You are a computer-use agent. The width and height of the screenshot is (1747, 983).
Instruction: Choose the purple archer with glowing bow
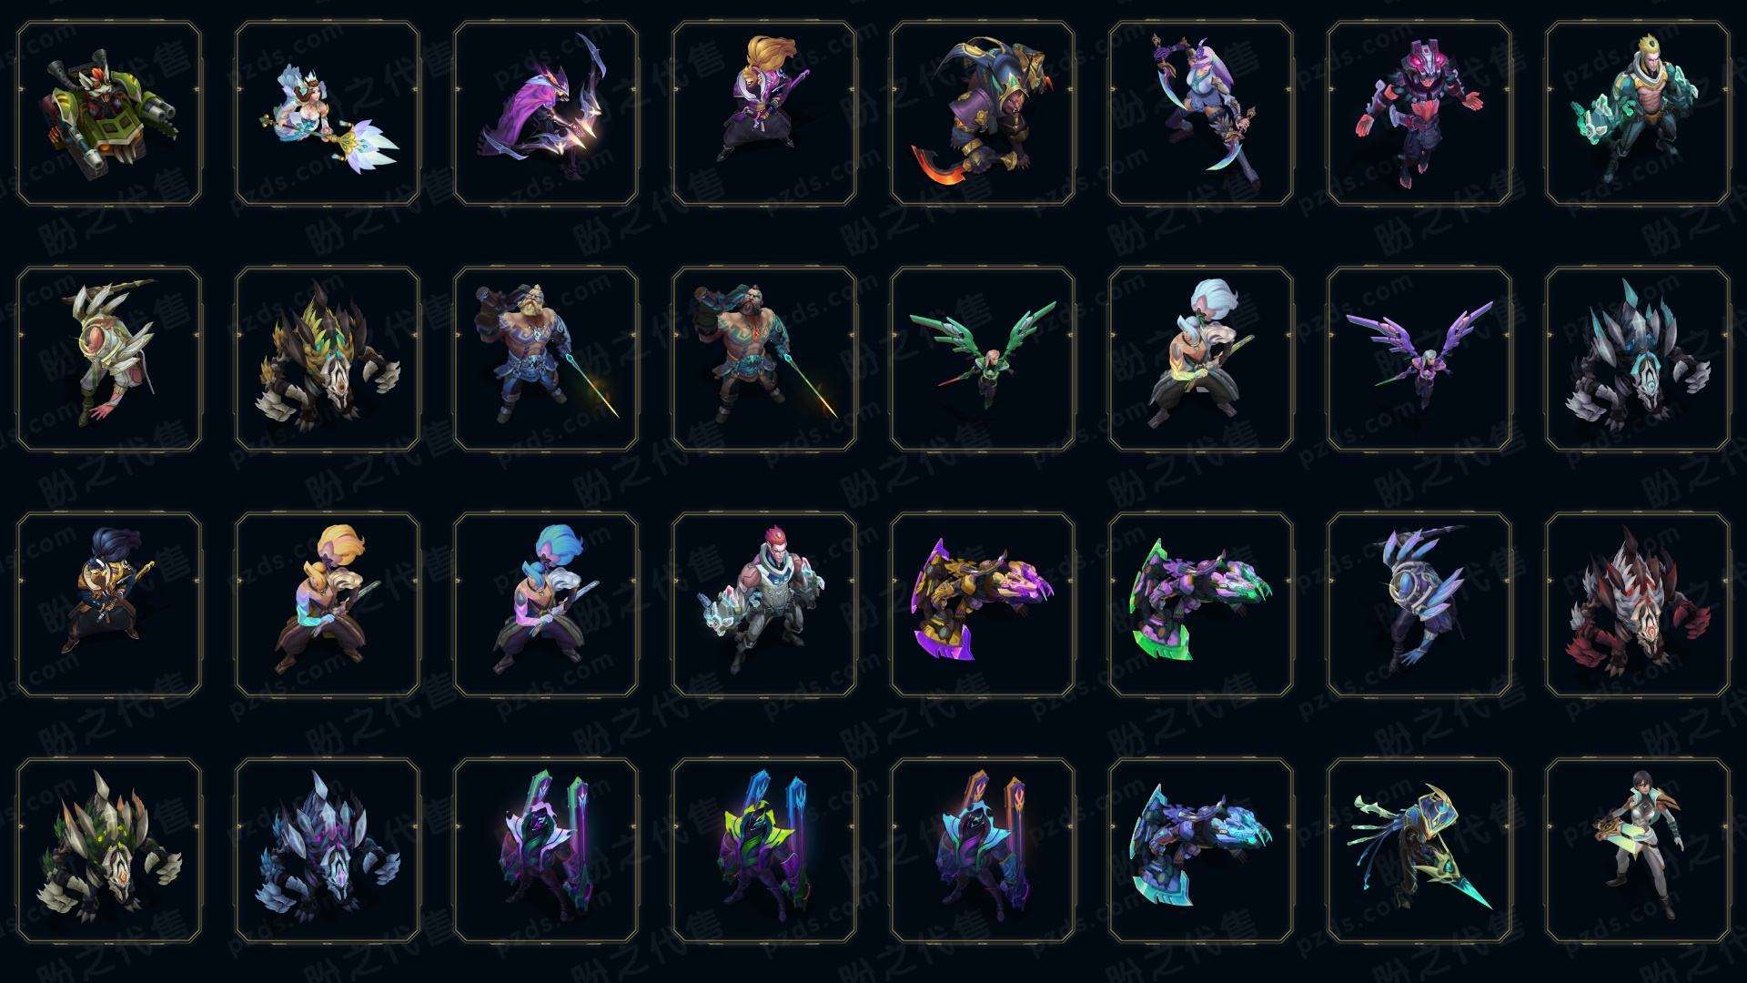[x=546, y=114]
